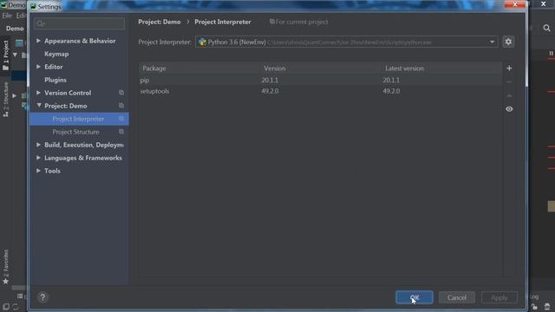The width and height of the screenshot is (555, 312).
Task: Expand the Editor settings node
Action: tap(38, 67)
